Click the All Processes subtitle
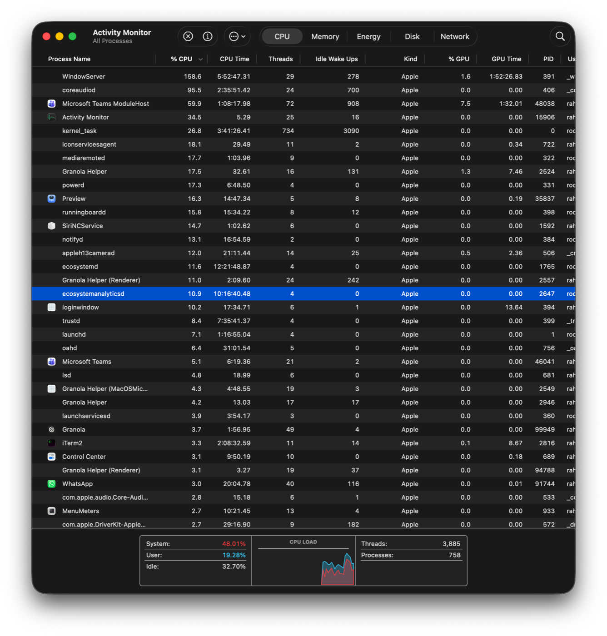 112,41
